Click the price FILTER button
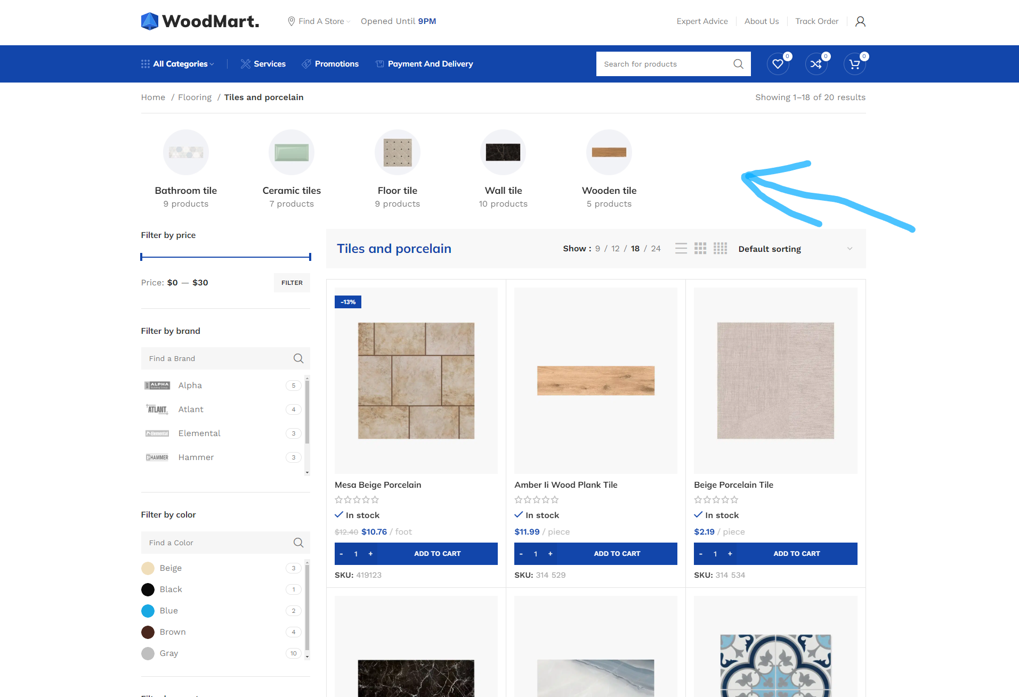The image size is (1019, 697). [292, 283]
